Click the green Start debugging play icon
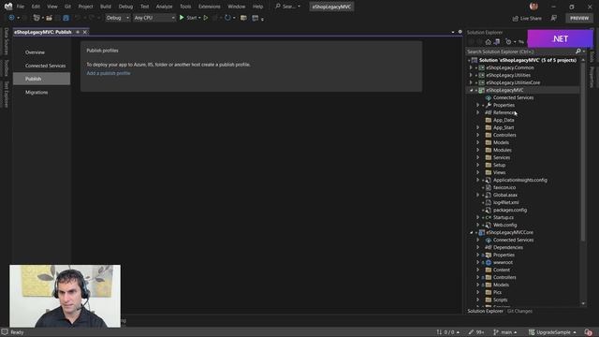The width and height of the screenshot is (599, 337). pyautogui.click(x=182, y=18)
